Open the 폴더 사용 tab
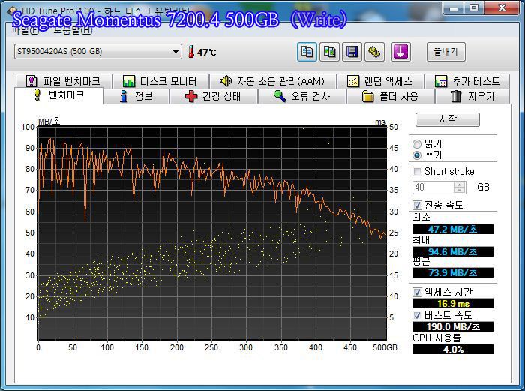Viewport: 525px width, 391px height. (x=391, y=97)
